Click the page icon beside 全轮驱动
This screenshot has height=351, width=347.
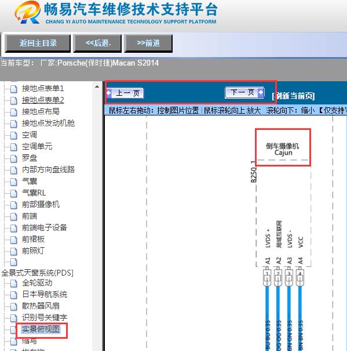(14, 283)
